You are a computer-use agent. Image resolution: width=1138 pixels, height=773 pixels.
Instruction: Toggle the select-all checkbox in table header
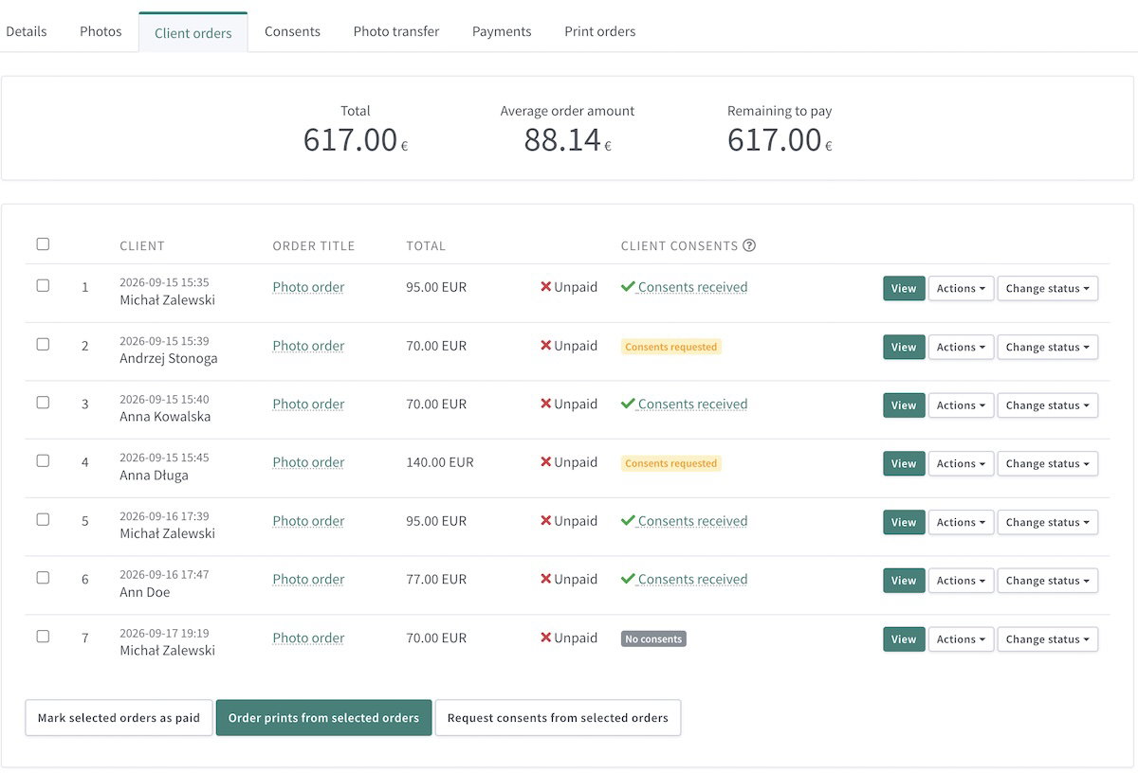(43, 244)
